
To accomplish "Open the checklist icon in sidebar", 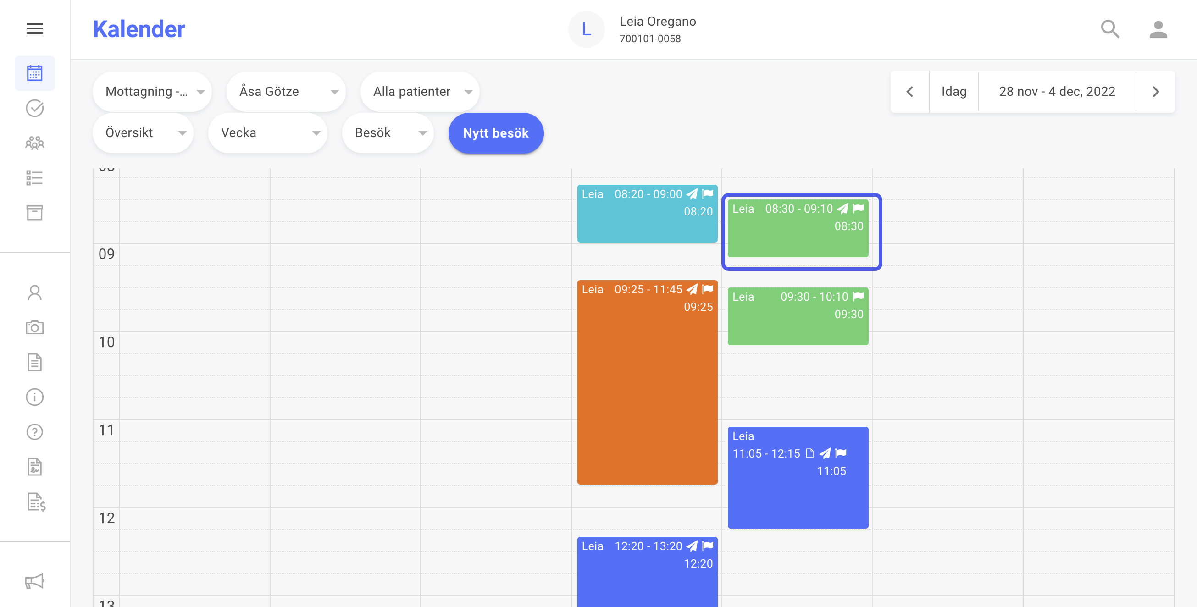I will (x=35, y=178).
